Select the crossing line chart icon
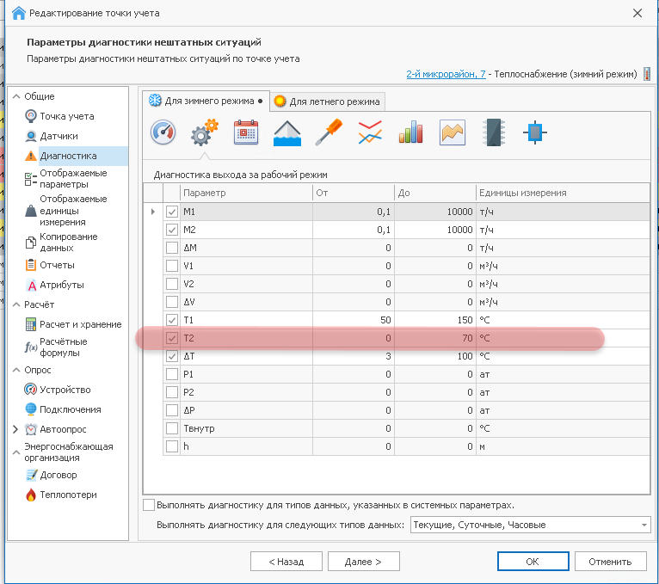The width and height of the screenshot is (659, 584). [x=370, y=132]
